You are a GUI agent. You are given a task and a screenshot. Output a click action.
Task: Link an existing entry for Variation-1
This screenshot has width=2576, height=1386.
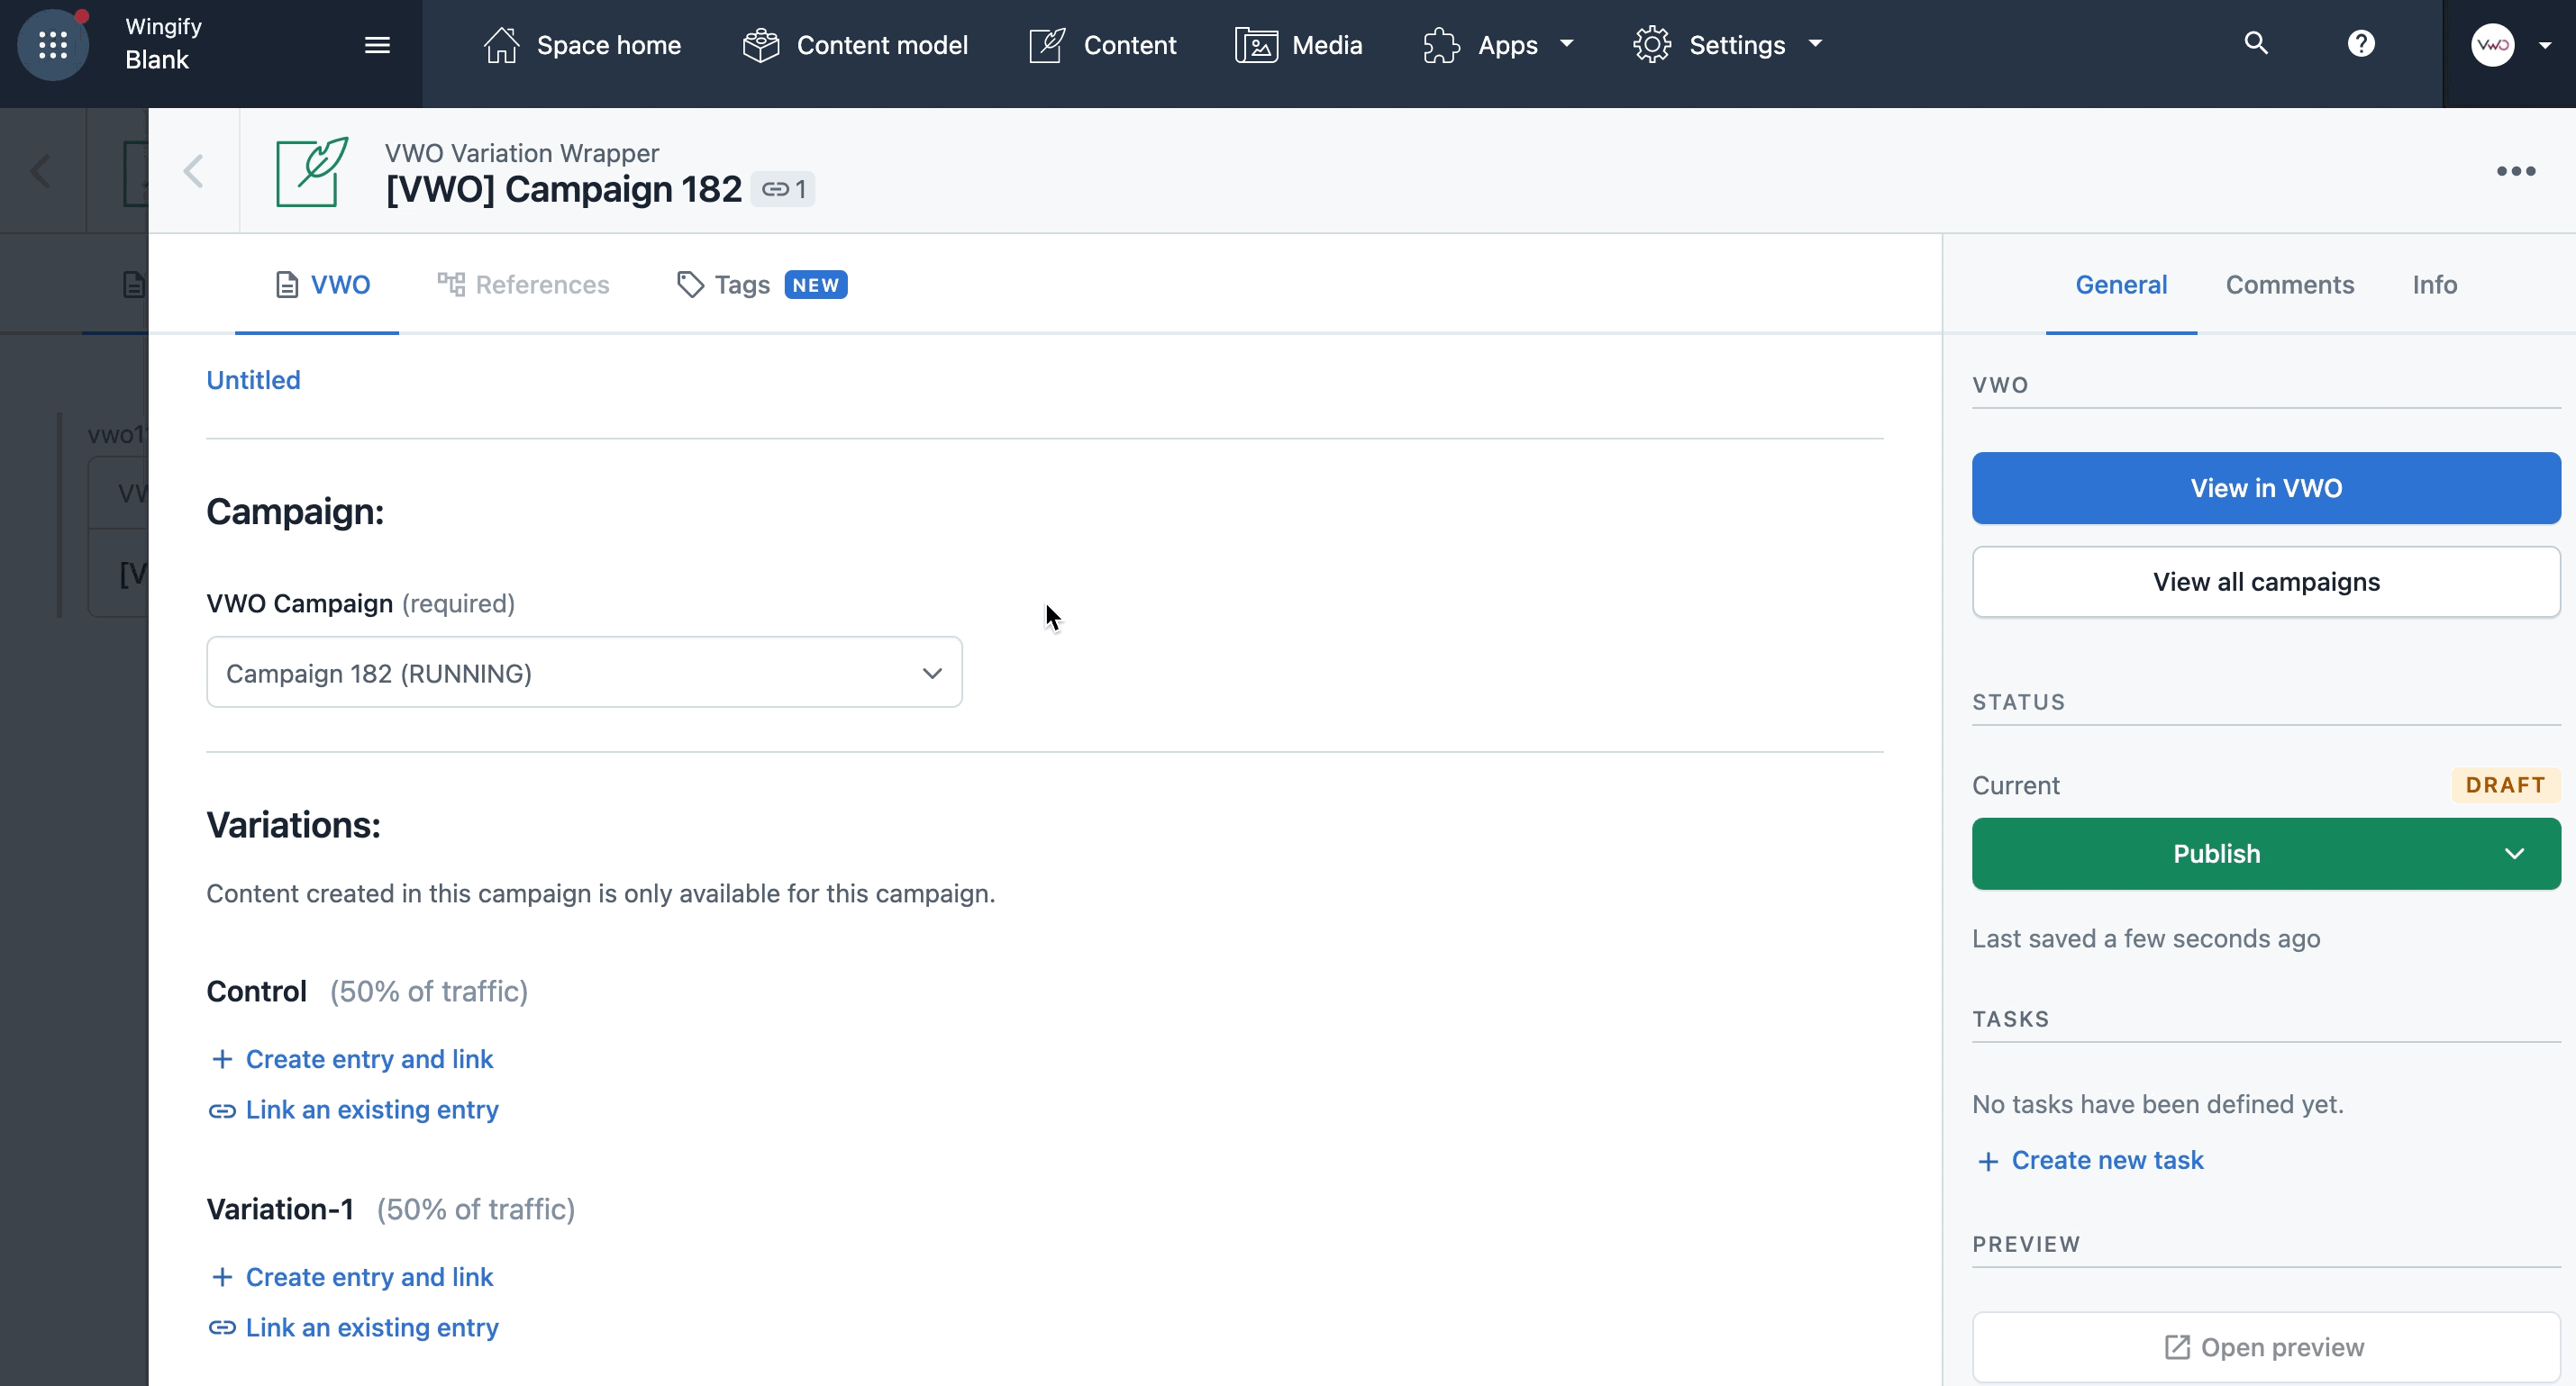(x=354, y=1328)
